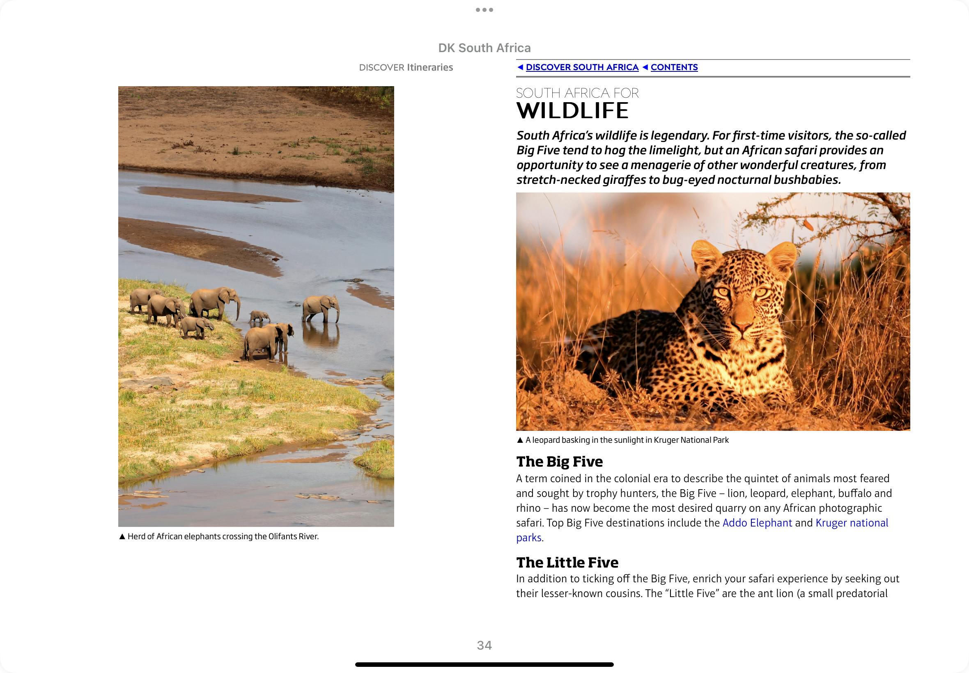The width and height of the screenshot is (969, 673).
Task: Open the DISCOVER SOUTH AFRICA link
Action: pos(582,67)
